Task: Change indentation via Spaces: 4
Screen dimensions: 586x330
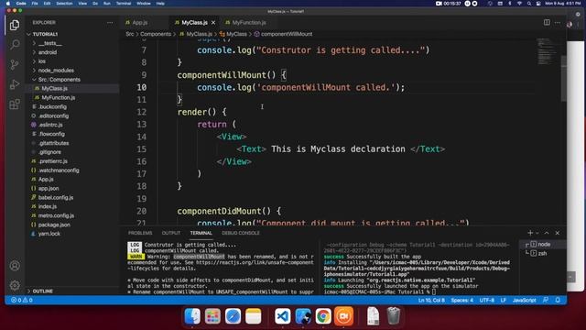Action: click(x=461, y=300)
